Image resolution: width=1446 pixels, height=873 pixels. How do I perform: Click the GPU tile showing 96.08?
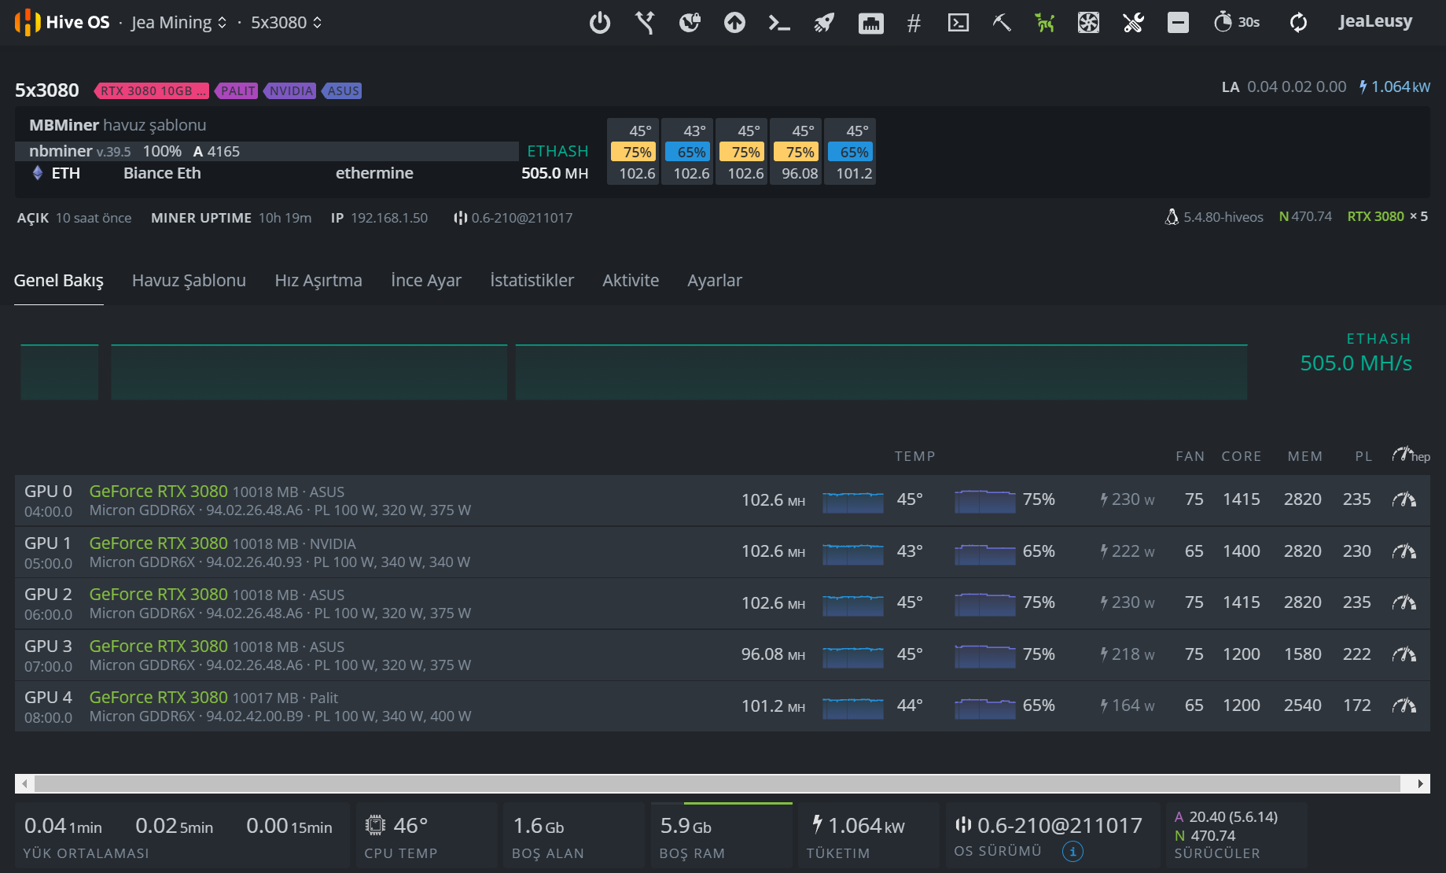pyautogui.click(x=797, y=152)
